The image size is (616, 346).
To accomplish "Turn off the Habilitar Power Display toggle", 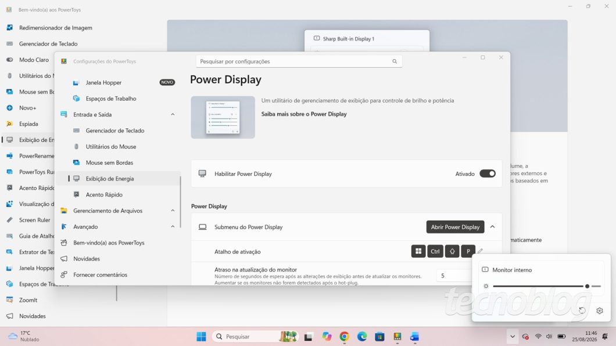I will (488, 174).
